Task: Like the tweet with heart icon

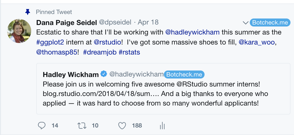Action: (x=122, y=126)
